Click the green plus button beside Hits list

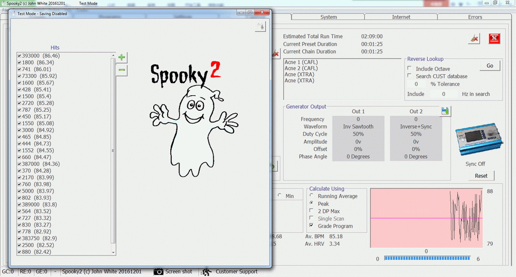click(x=121, y=57)
